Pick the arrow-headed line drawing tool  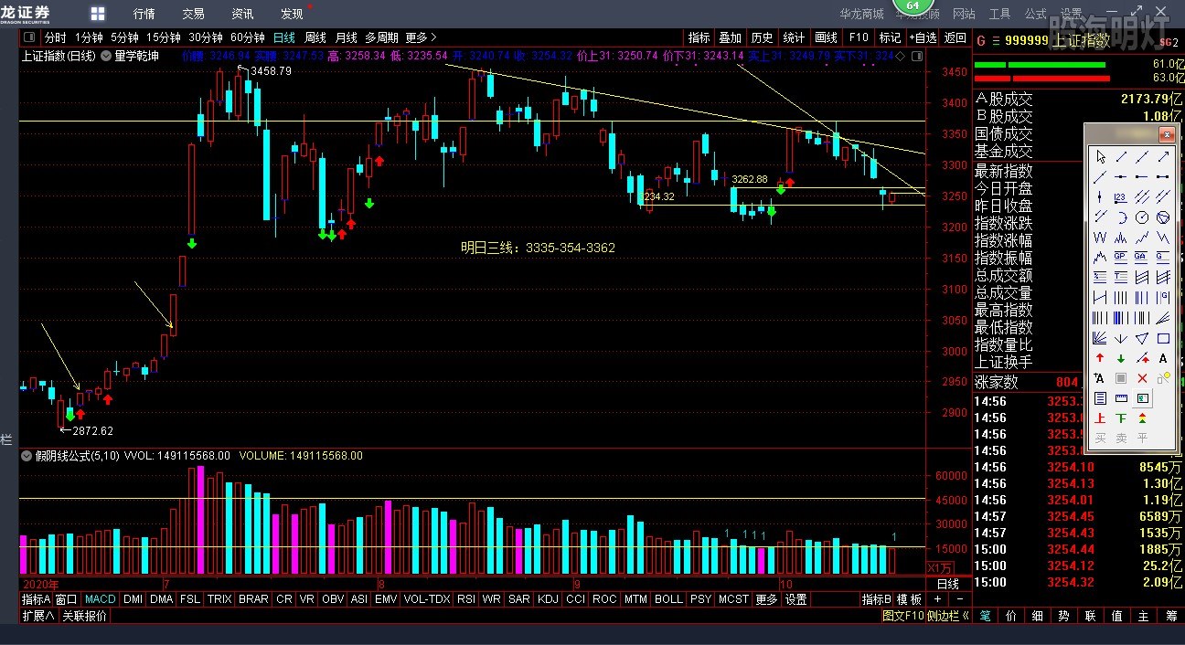point(1163,156)
